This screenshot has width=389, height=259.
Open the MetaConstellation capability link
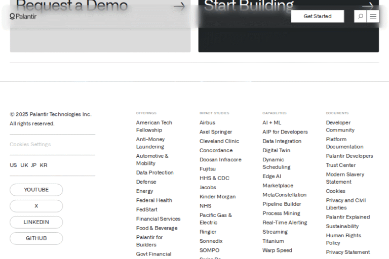tap(284, 195)
